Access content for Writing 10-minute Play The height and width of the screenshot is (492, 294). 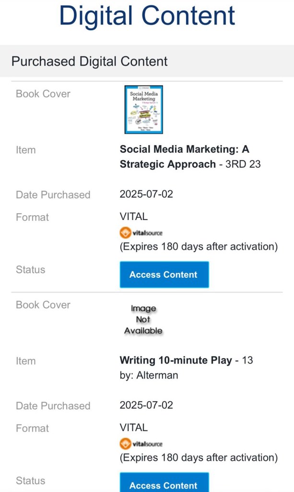(164, 484)
